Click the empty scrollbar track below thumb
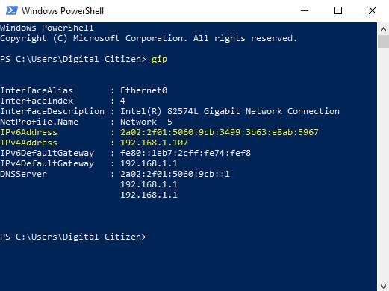 click(383, 164)
